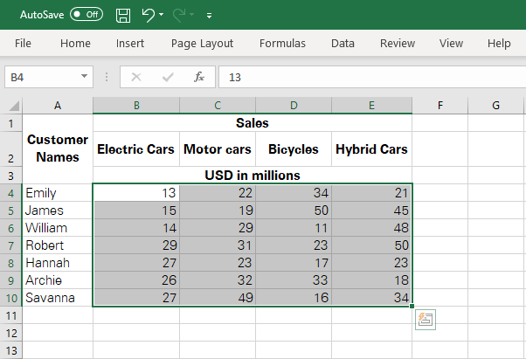Click the fill handle at selection corner
This screenshot has width=526, height=359.
(x=412, y=306)
